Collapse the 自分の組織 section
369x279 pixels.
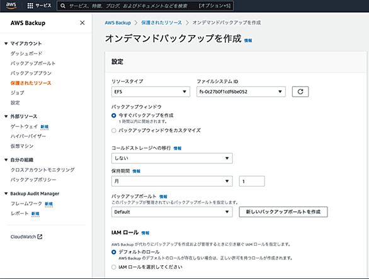coord(6,160)
